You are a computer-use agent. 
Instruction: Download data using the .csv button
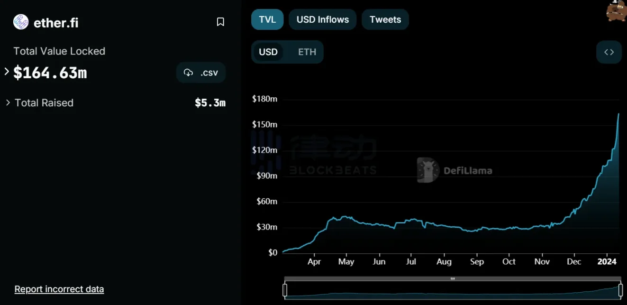[x=201, y=73]
